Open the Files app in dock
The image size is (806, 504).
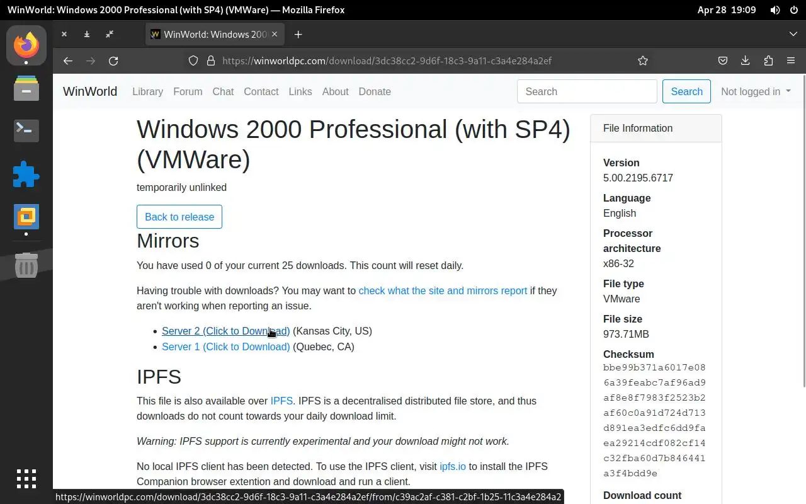click(26, 88)
